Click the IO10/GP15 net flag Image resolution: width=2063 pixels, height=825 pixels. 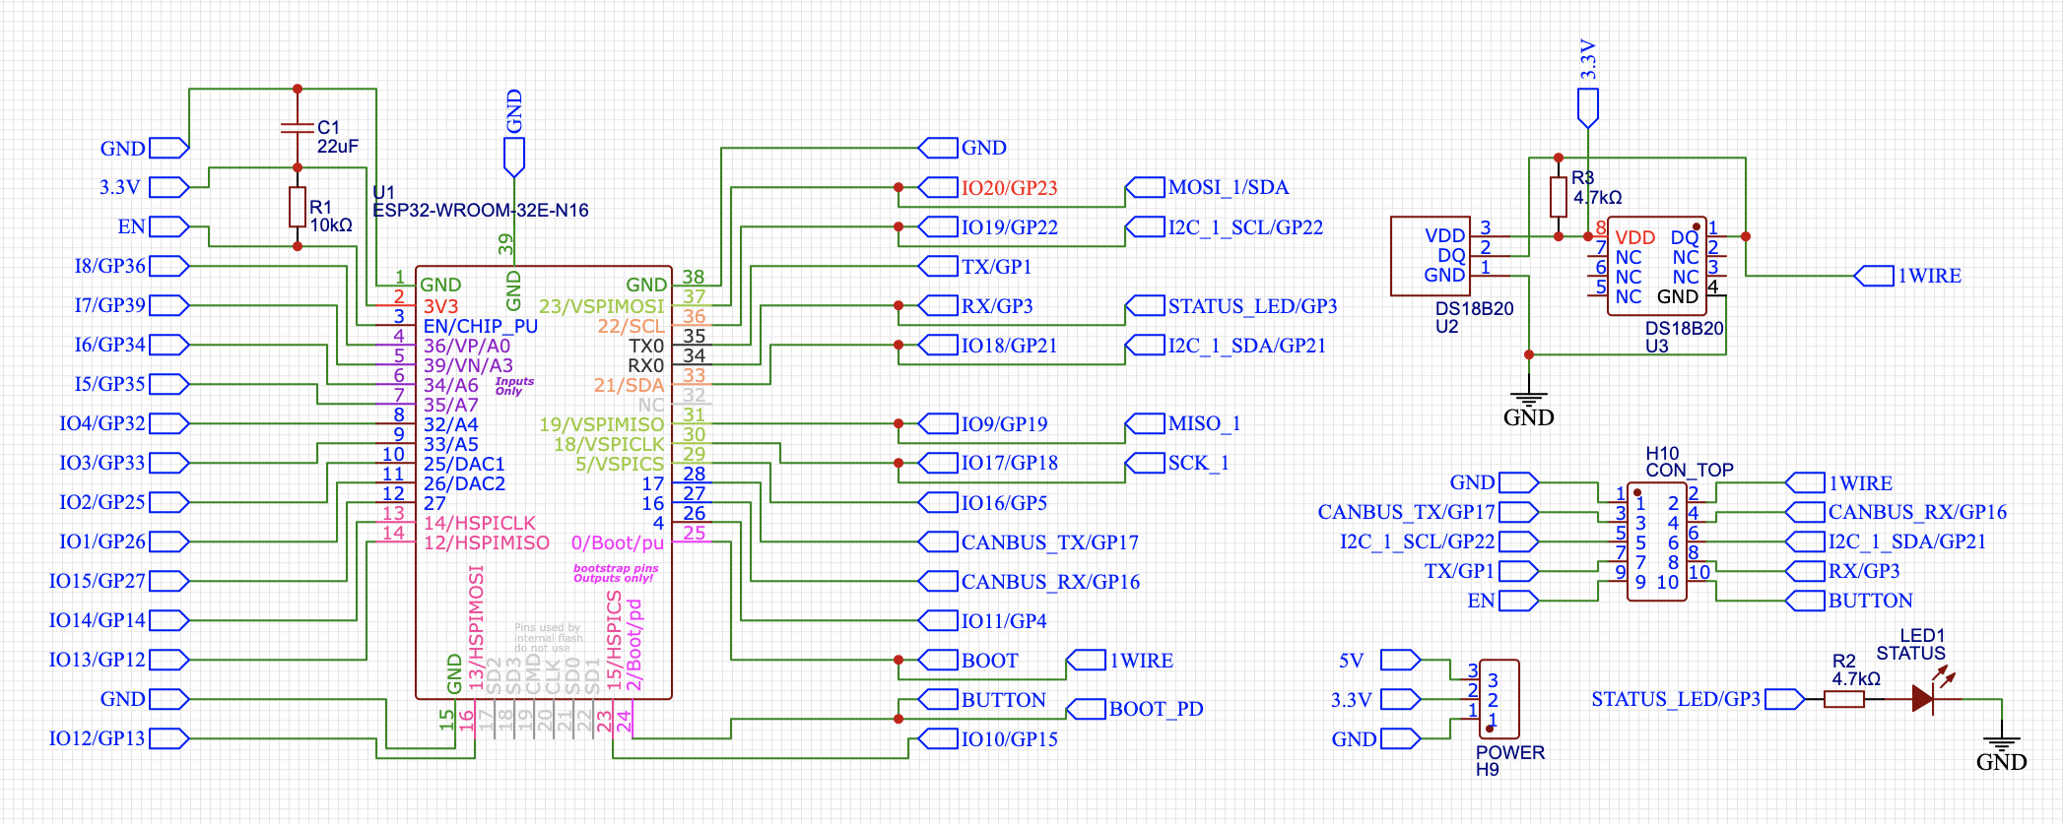988,738
